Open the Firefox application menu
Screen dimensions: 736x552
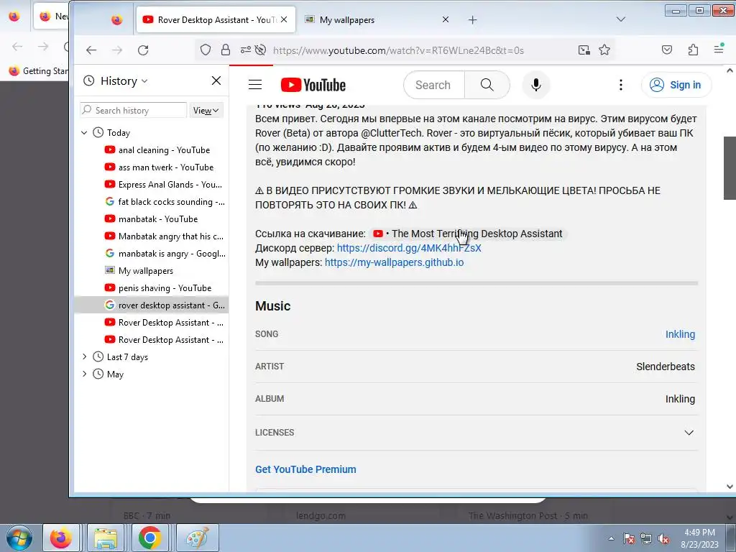click(719, 50)
